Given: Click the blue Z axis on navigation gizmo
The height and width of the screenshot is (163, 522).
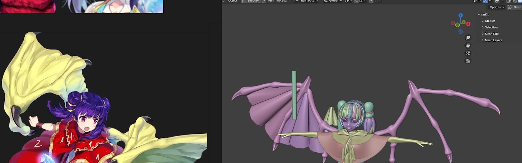Looking at the screenshot, I should click(x=461, y=16).
